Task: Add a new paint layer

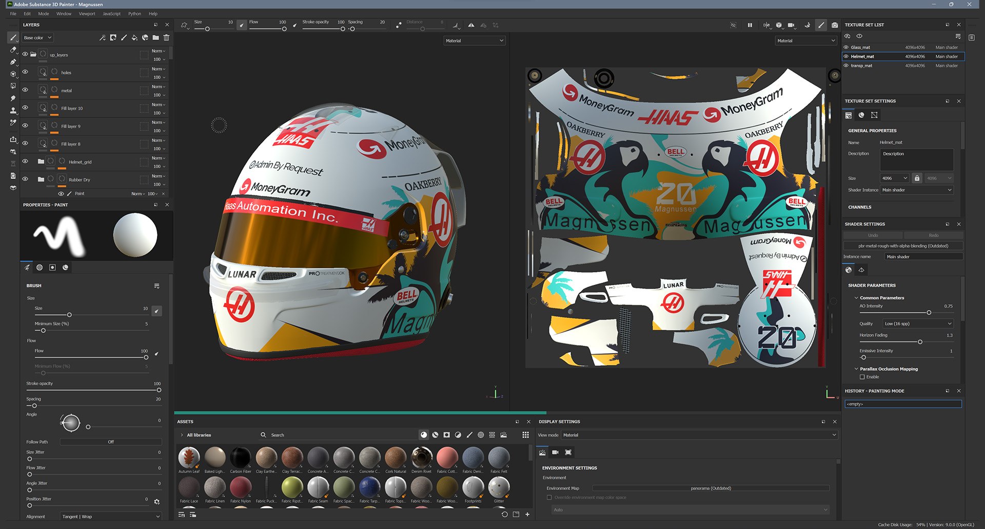Action: pos(124,37)
